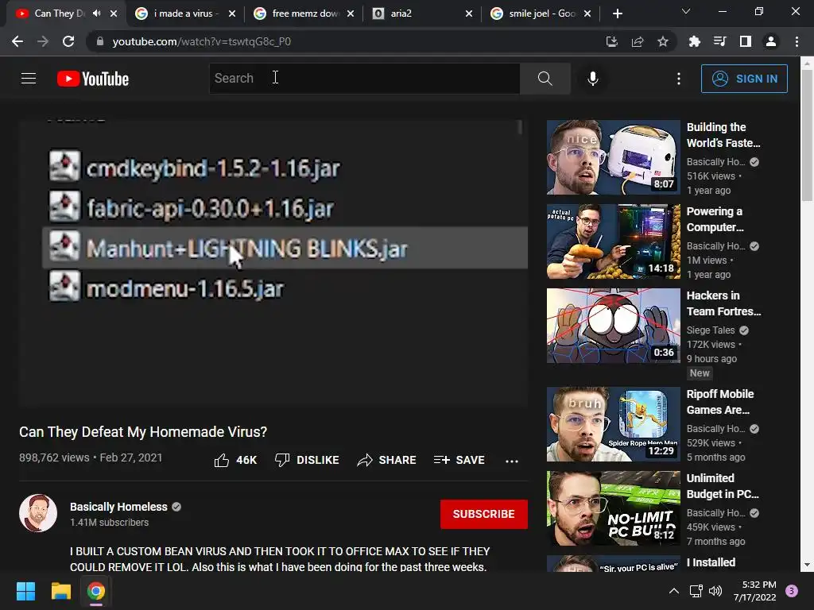Open Chrome profile icon

771,41
